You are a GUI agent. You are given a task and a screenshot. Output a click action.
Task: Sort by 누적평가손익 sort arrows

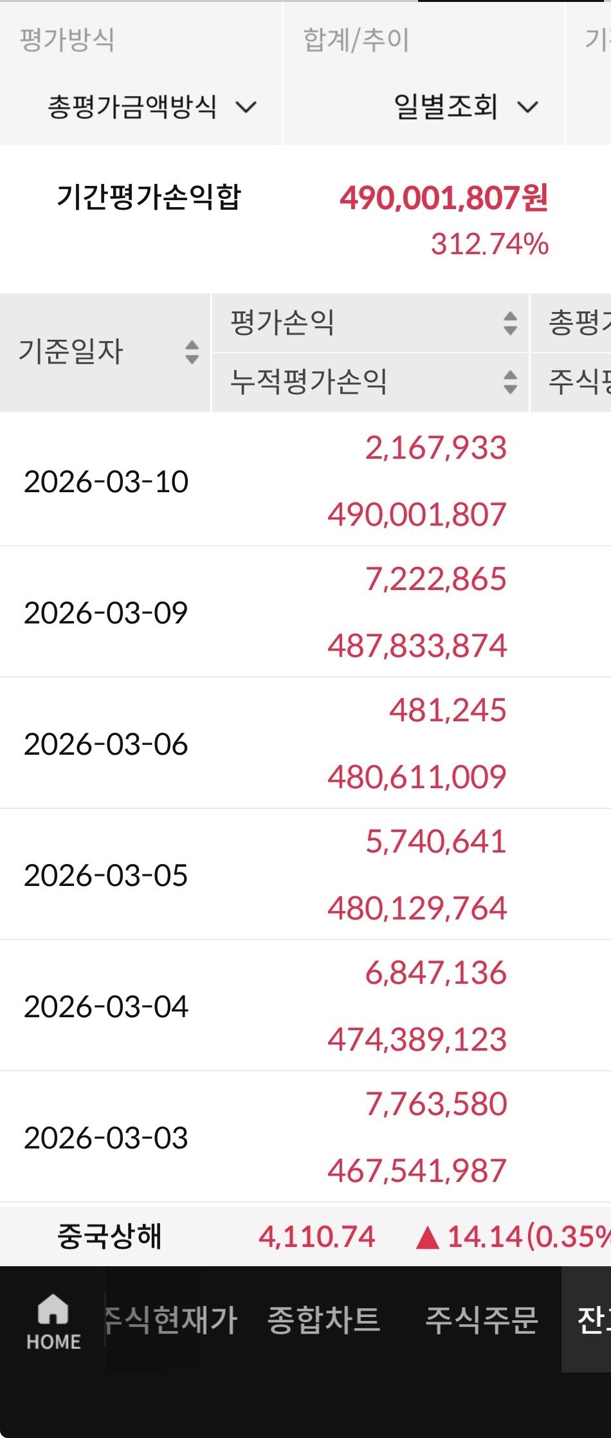tap(510, 382)
